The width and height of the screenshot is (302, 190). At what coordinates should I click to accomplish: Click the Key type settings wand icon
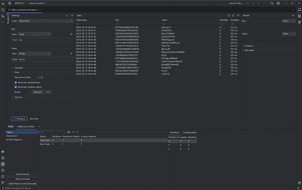coord(71,34)
